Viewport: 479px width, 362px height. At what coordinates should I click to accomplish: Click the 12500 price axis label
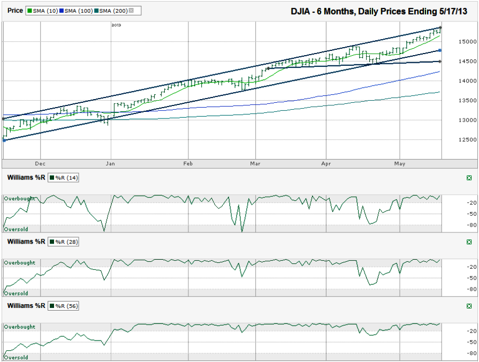point(467,139)
